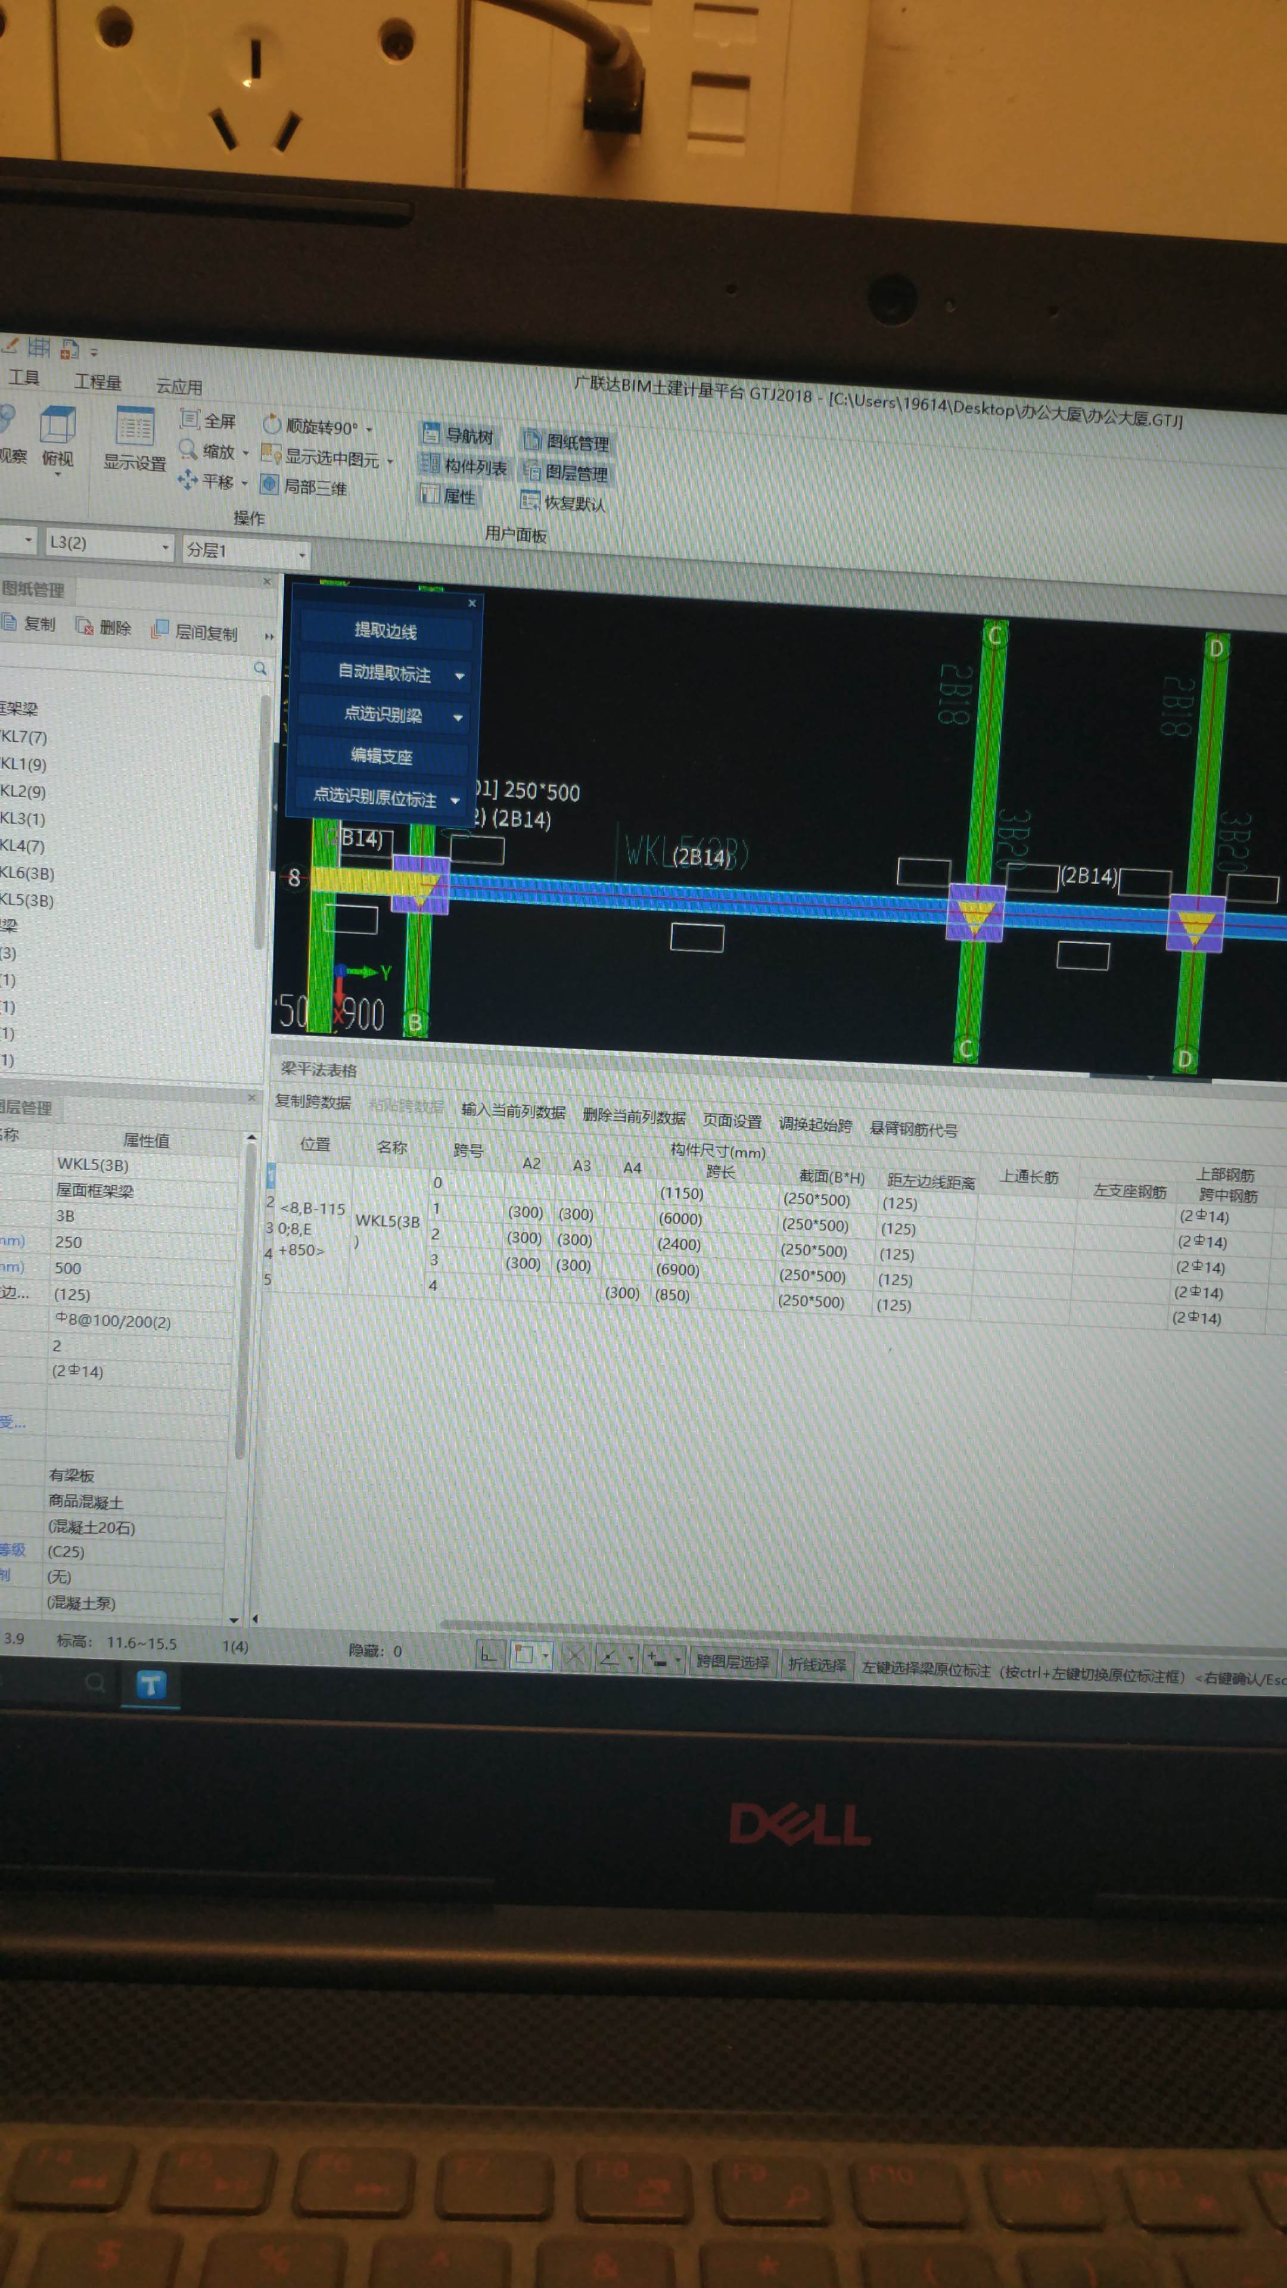The height and width of the screenshot is (2288, 1287).
Task: Toggle 跨图层选择 in status bar
Action: [733, 1662]
